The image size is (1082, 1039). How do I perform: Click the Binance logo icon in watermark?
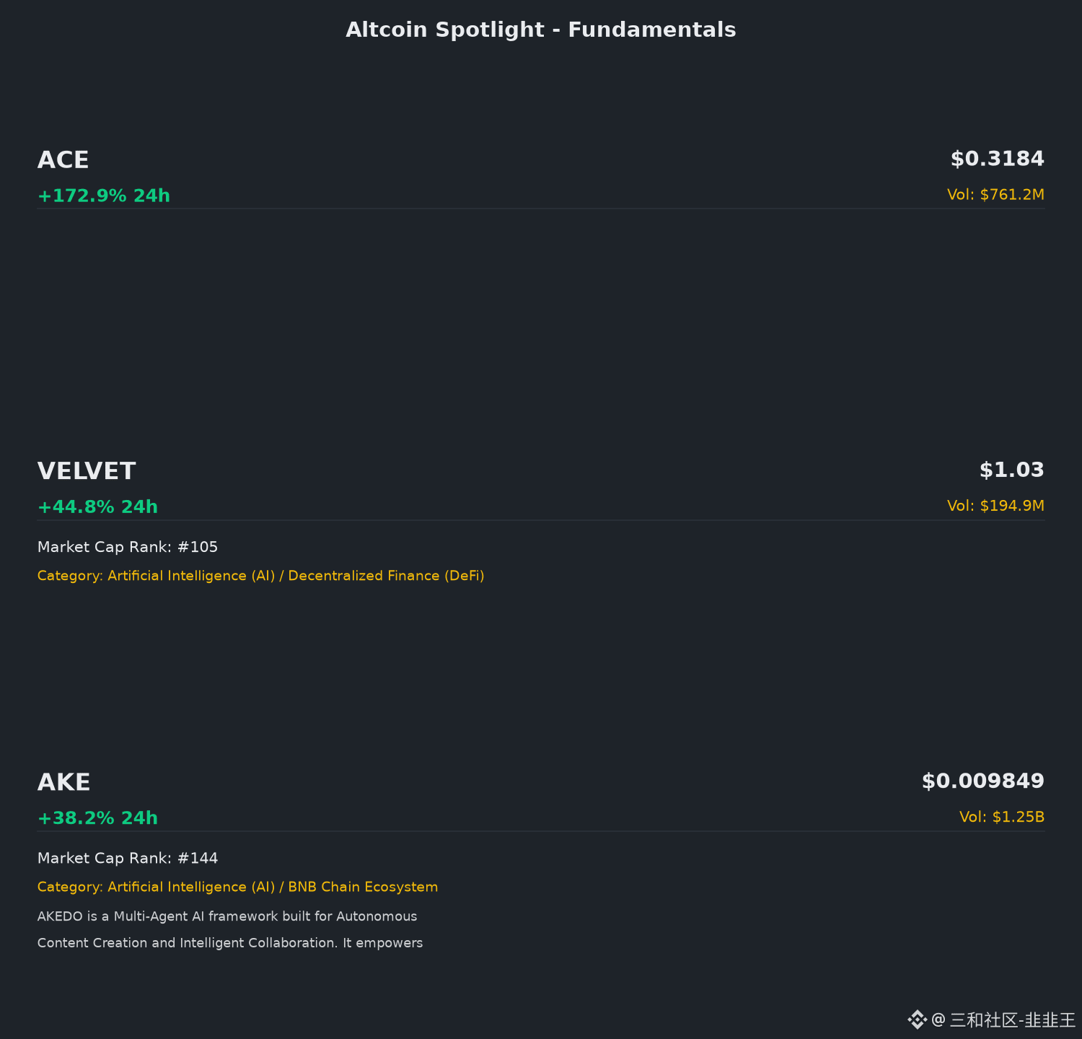(x=917, y=1020)
